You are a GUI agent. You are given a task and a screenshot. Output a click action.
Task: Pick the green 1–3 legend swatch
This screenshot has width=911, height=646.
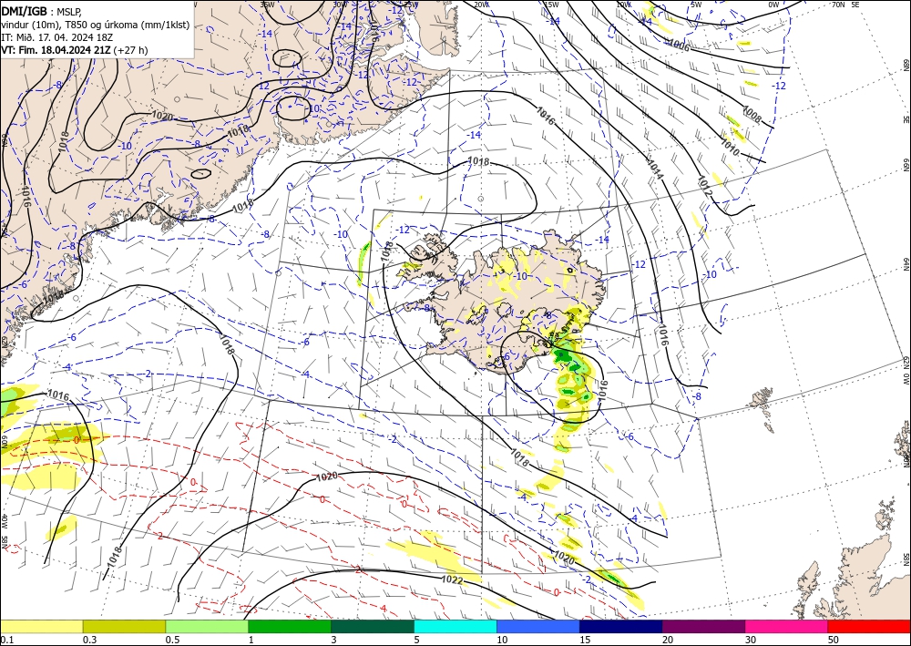pyautogui.click(x=290, y=626)
